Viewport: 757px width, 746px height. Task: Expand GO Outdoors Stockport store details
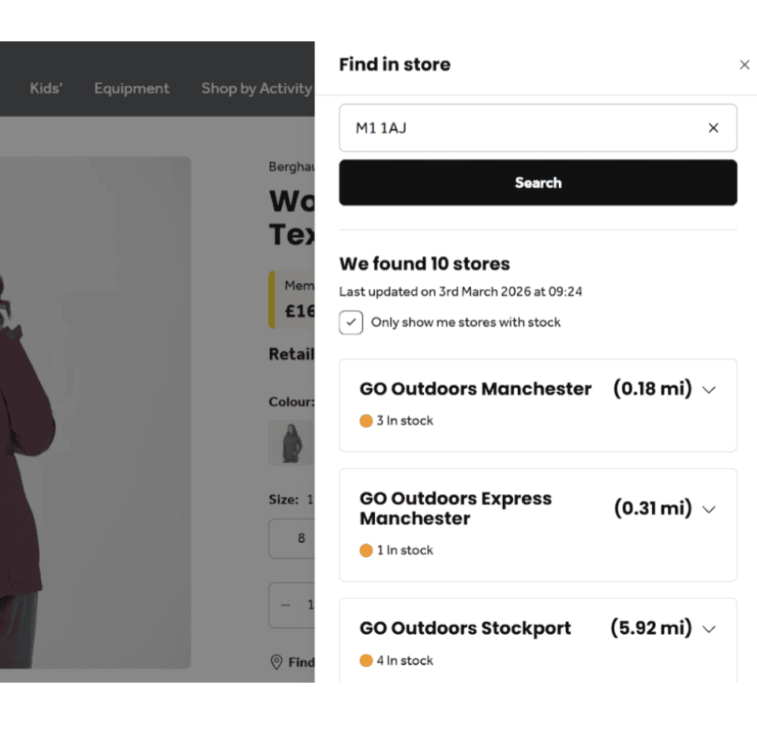(x=709, y=629)
